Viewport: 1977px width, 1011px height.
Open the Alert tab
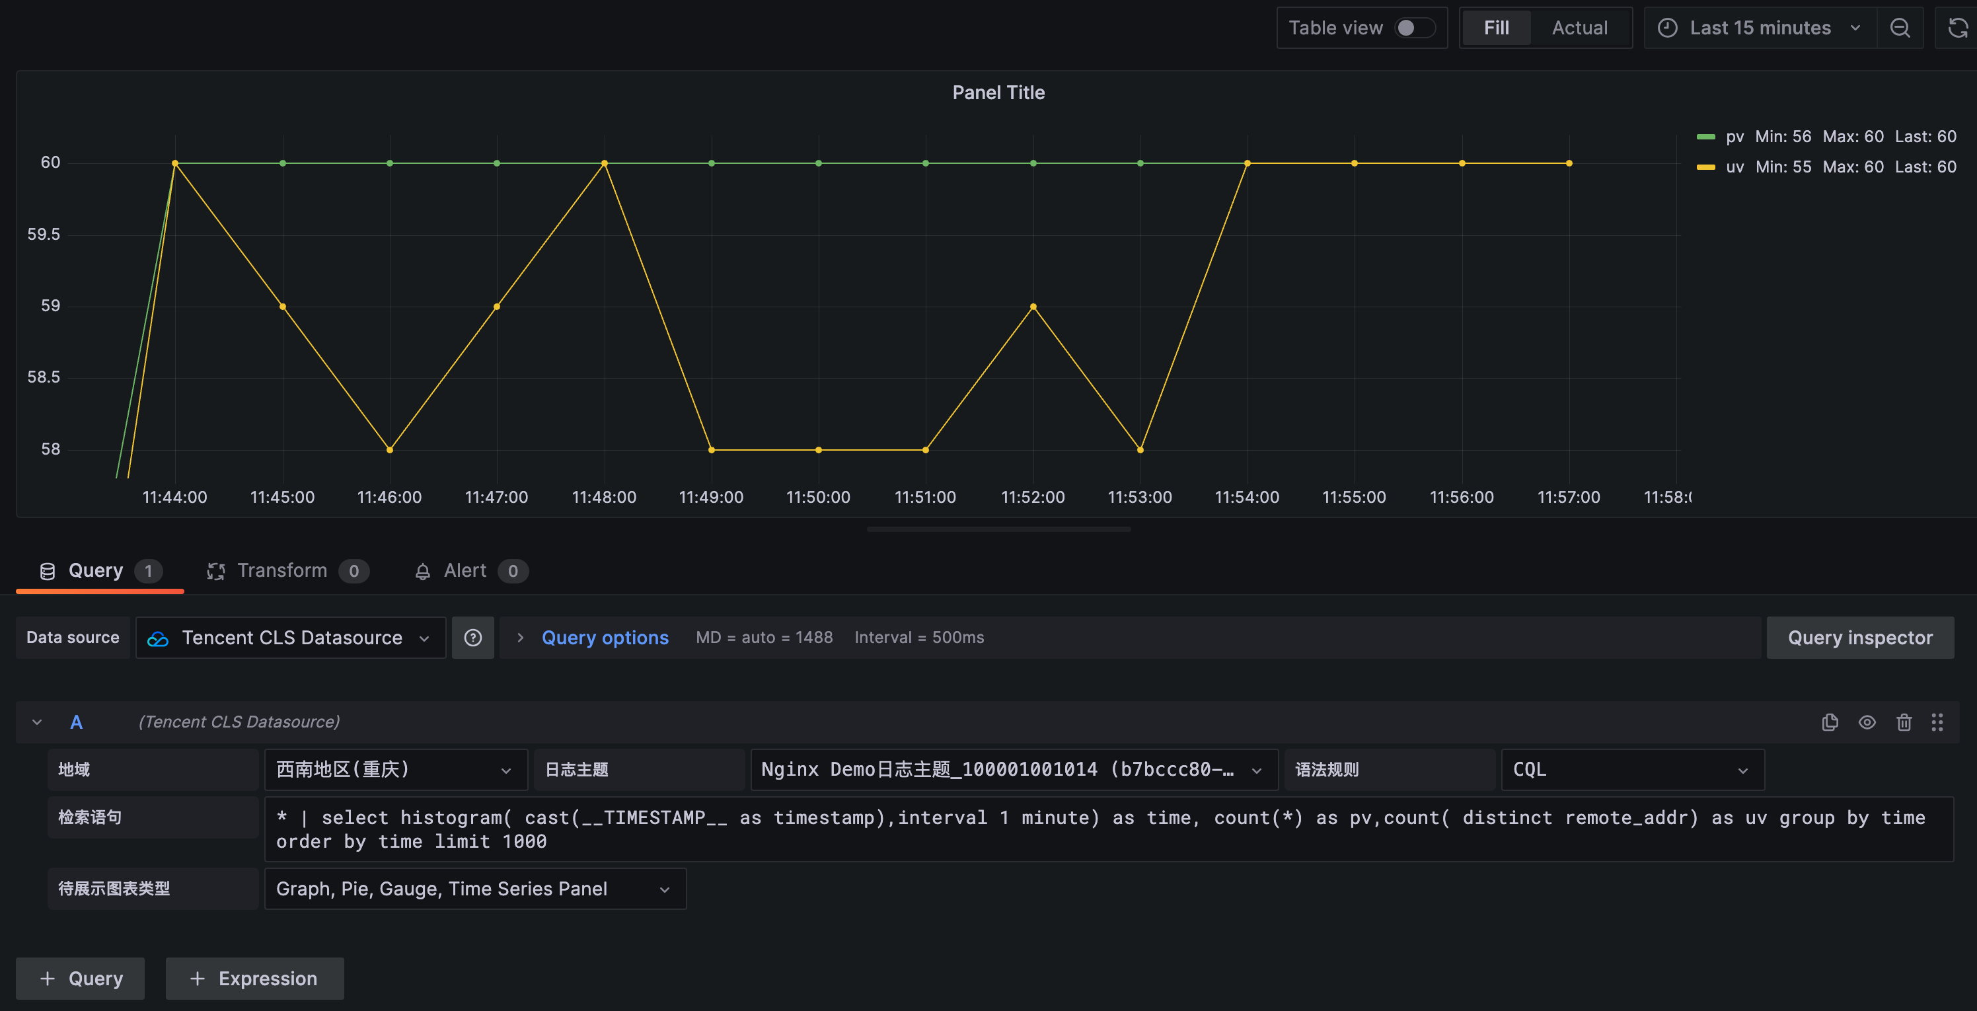465,570
